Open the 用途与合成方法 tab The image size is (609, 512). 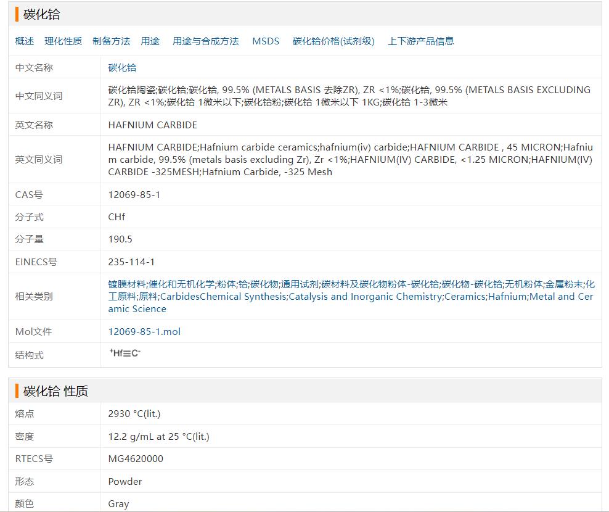(x=205, y=41)
